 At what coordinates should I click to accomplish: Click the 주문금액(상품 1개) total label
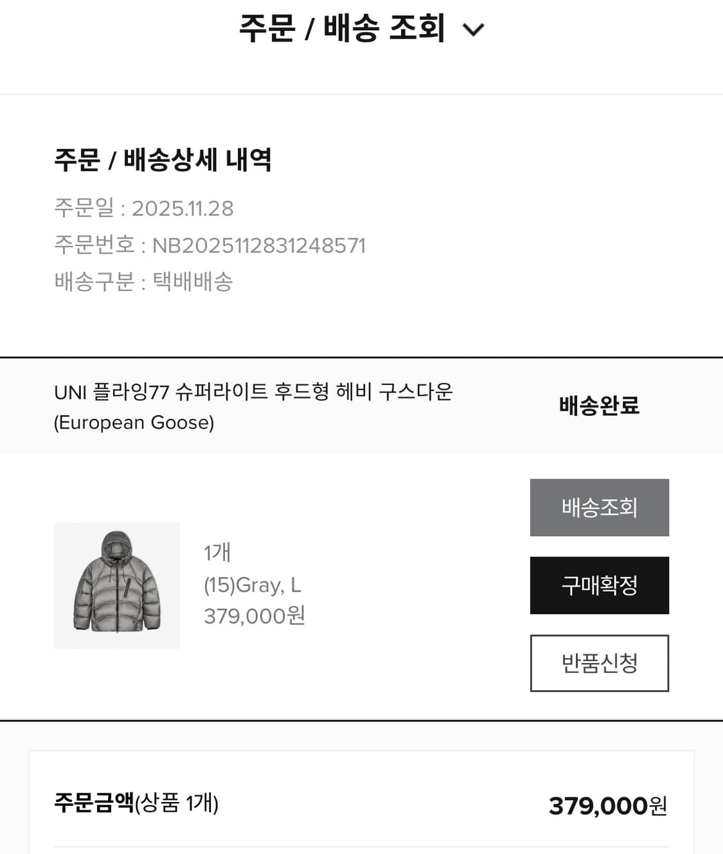click(x=138, y=803)
